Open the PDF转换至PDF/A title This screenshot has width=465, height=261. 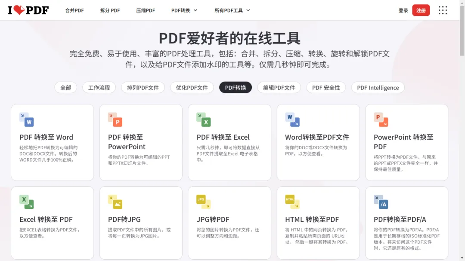tap(400, 219)
